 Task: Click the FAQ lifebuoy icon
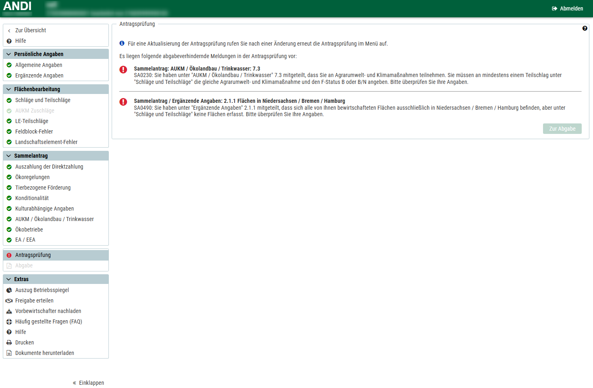(x=9, y=322)
